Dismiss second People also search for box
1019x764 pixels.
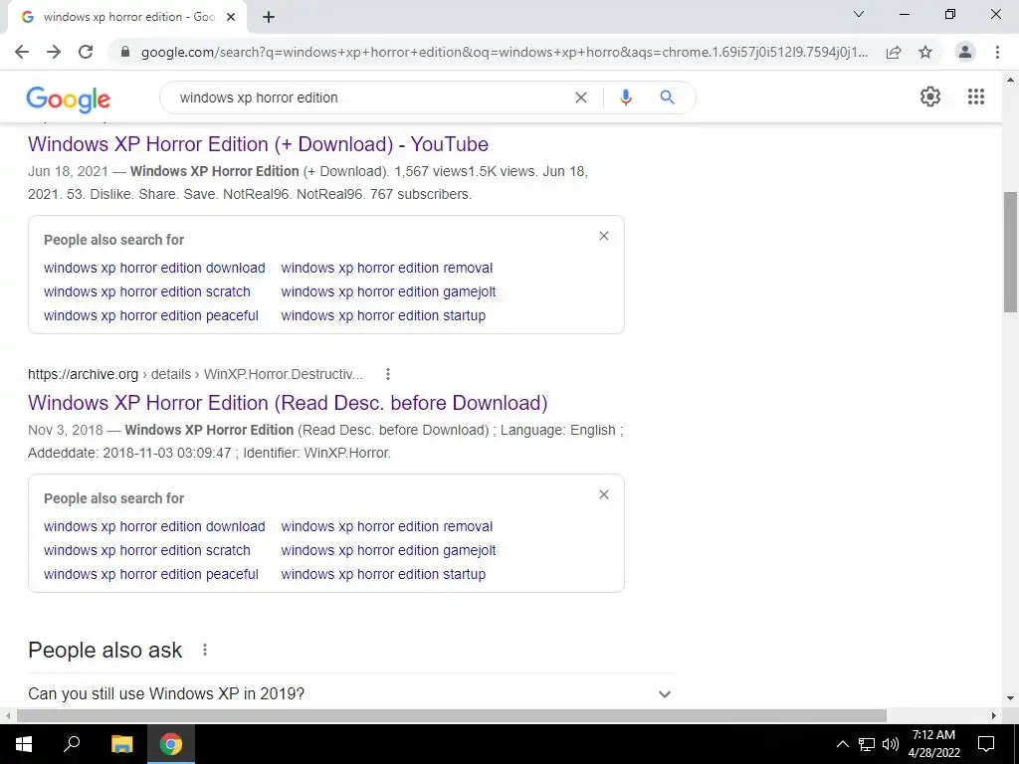click(x=604, y=494)
